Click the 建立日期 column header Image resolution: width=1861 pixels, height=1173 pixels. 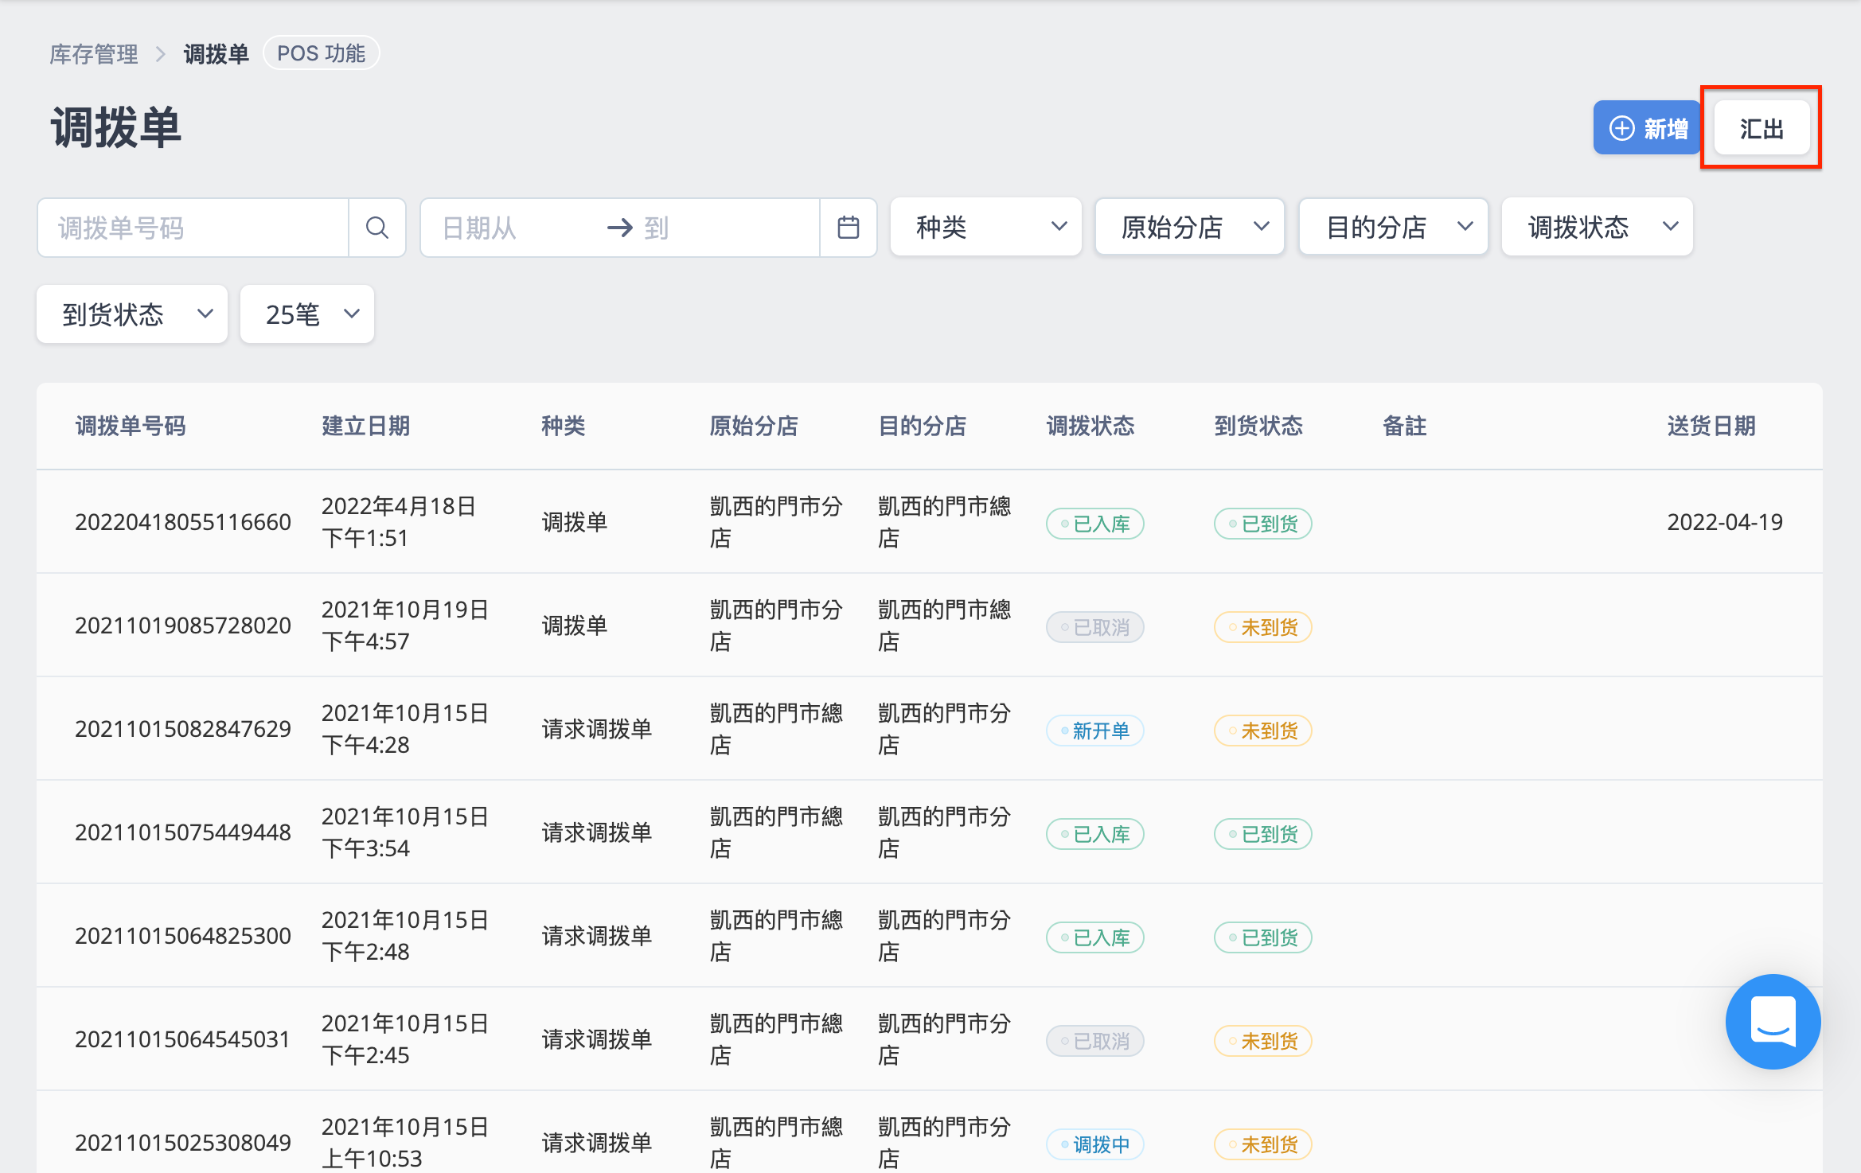[x=366, y=426]
